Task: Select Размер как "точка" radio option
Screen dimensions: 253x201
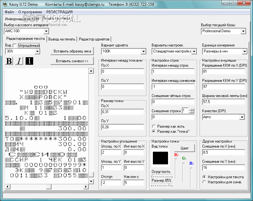Action: 154,131
